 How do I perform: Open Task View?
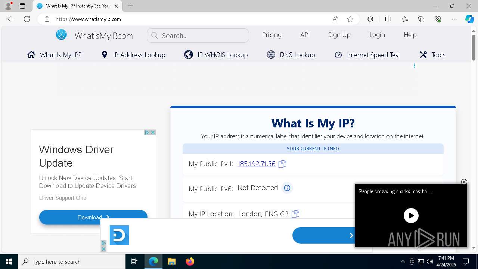[x=134, y=262]
